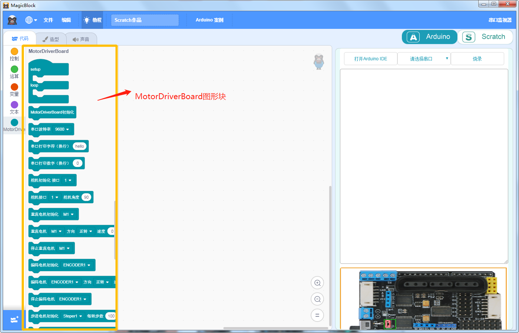Select the teal MotorDriver category circle
This screenshot has height=333, width=519.
(14, 122)
